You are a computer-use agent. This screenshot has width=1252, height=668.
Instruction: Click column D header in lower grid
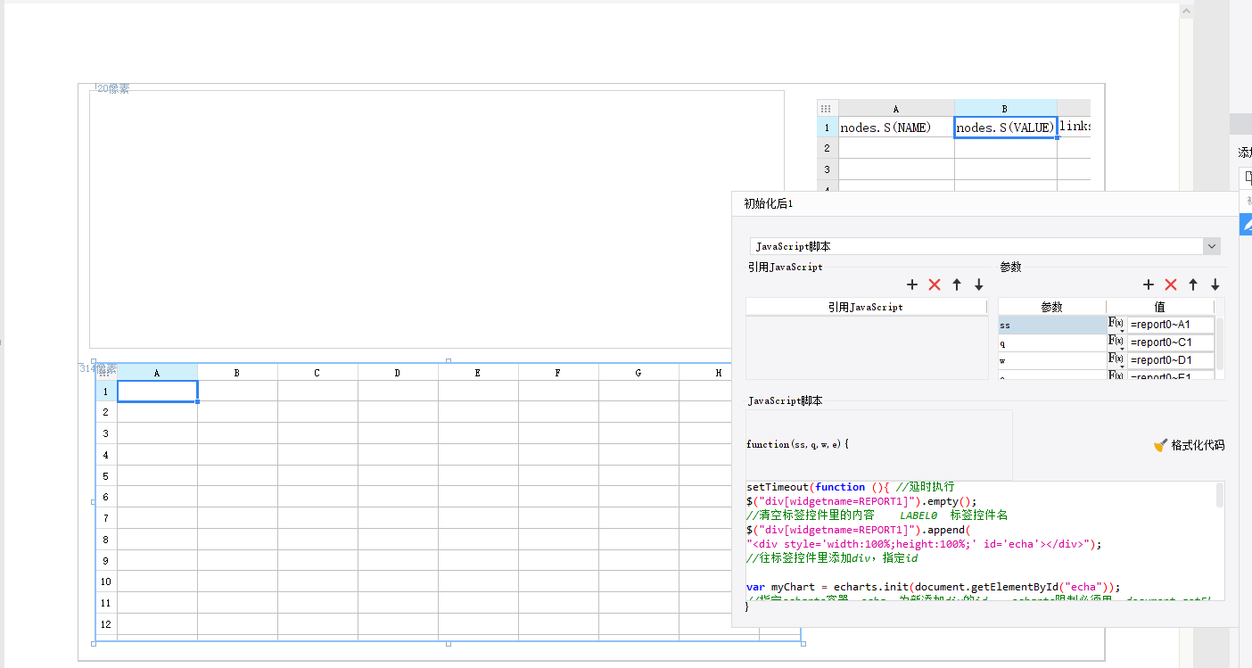pos(398,373)
